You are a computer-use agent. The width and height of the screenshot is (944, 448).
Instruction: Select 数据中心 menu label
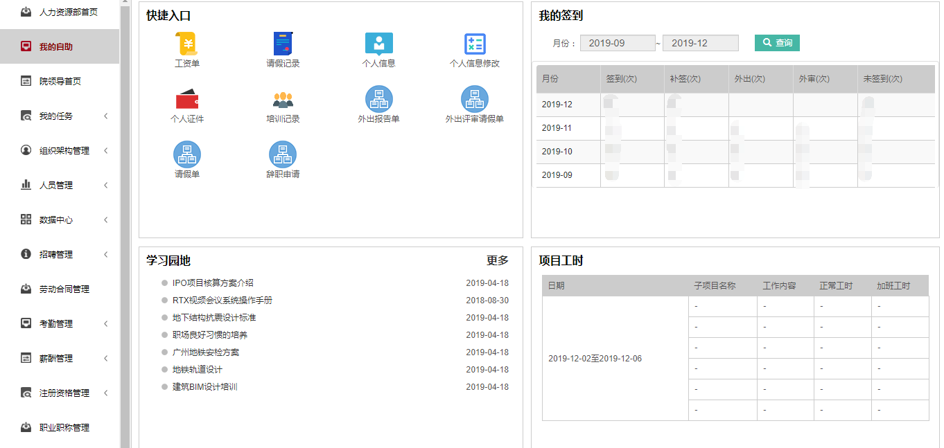pyautogui.click(x=56, y=220)
